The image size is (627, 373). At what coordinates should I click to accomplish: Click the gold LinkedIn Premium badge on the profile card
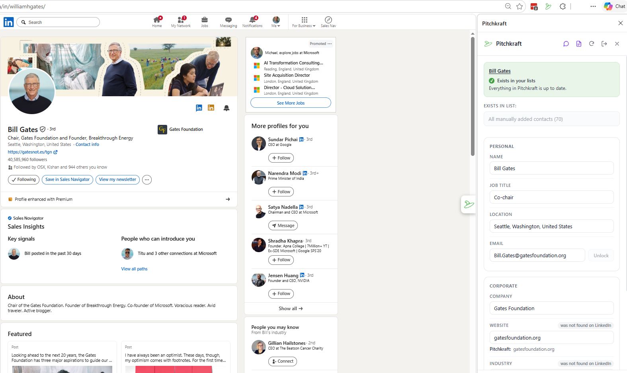(211, 108)
